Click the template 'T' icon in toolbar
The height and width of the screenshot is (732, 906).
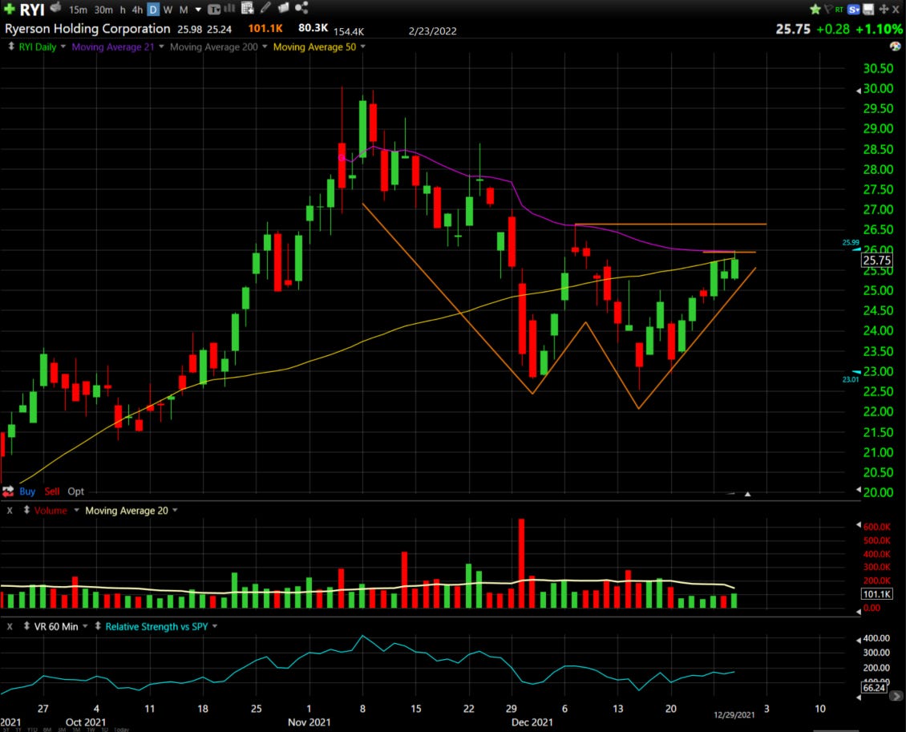click(x=214, y=10)
